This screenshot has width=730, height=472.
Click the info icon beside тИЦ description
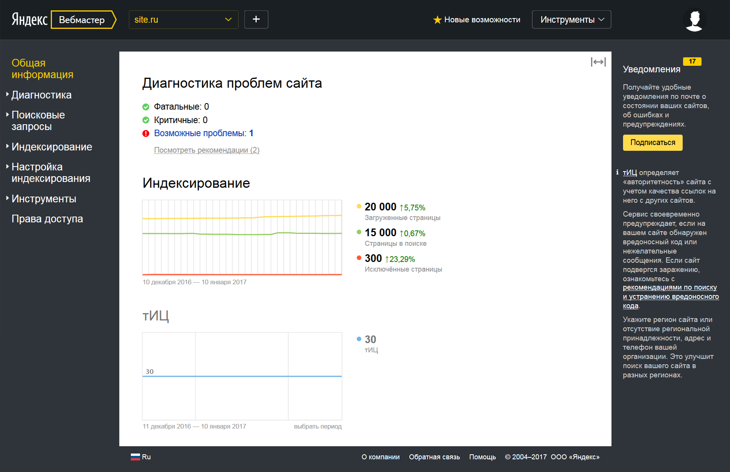617,172
